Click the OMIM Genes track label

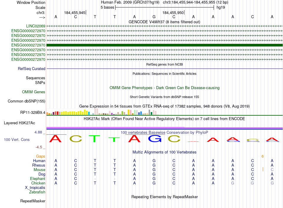(x=33, y=92)
